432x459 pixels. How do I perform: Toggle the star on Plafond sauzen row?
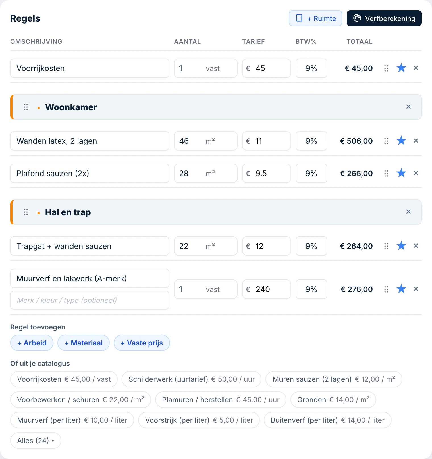401,173
